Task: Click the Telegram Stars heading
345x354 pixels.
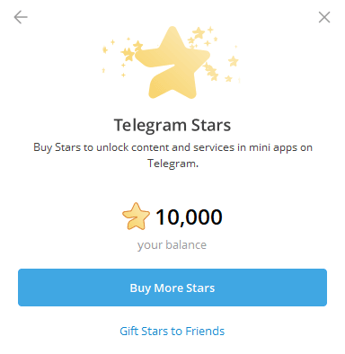Action: tap(172, 125)
